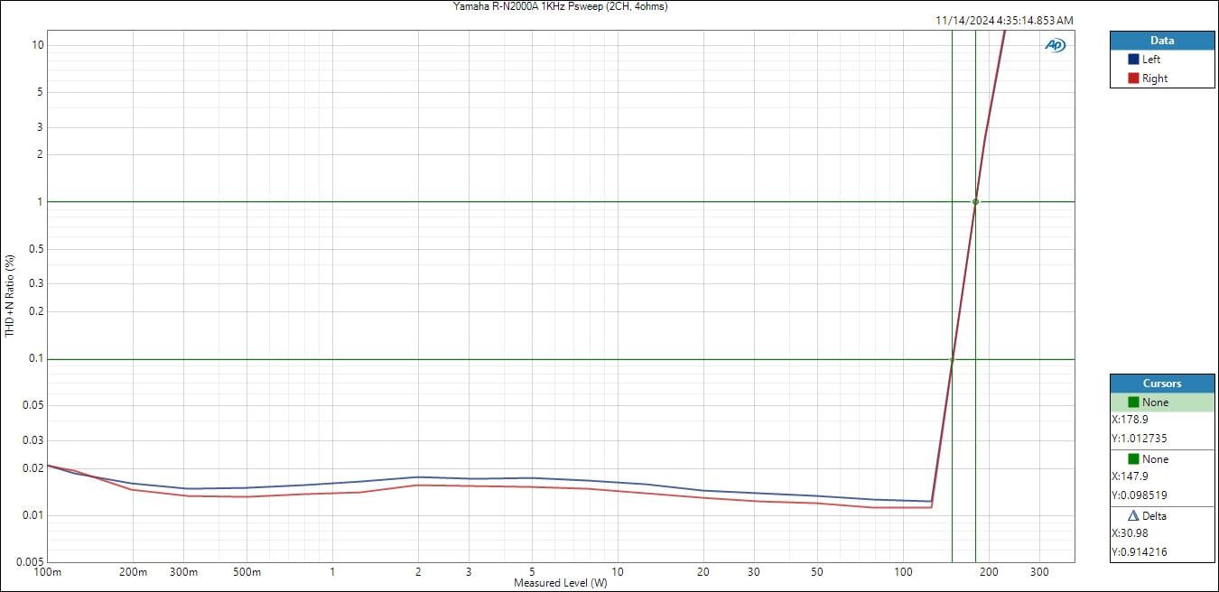Click the red Right channel swatch
The image size is (1219, 592).
click(x=1133, y=79)
